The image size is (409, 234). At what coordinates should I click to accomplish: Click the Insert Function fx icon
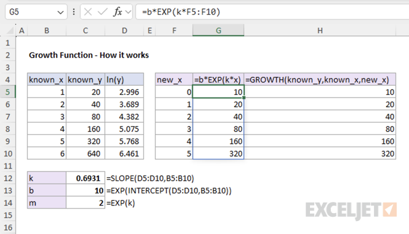[117, 12]
